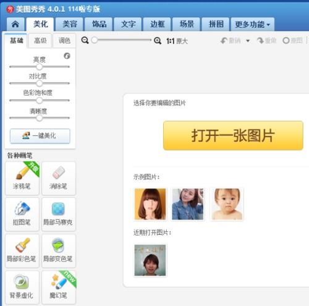Select the 魔幻笔 magic pen tool
The height and width of the screenshot is (306, 309).
pos(59,287)
